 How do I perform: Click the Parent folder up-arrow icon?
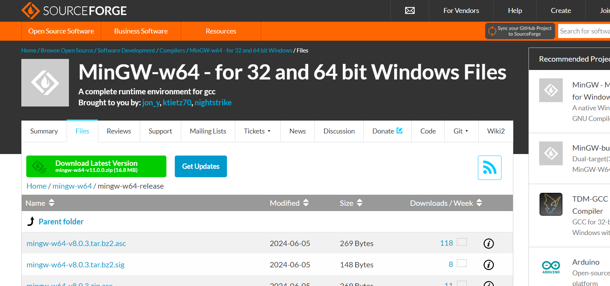31,221
